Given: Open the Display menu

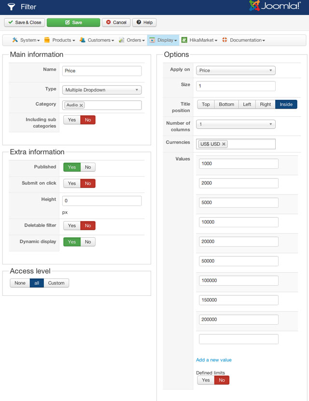Looking at the screenshot, I should (163, 40).
